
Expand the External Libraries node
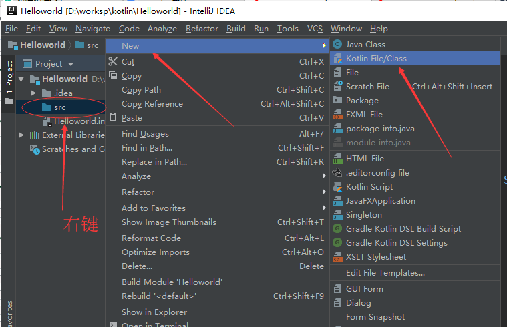tap(21, 135)
